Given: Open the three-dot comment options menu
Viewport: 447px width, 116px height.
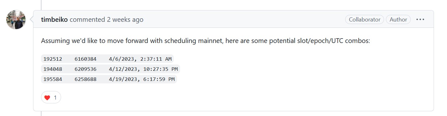Looking at the screenshot, I should pyautogui.click(x=420, y=20).
